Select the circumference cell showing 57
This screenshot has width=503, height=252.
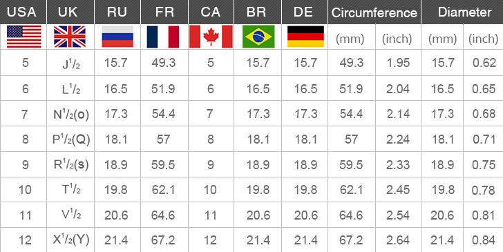352,139
